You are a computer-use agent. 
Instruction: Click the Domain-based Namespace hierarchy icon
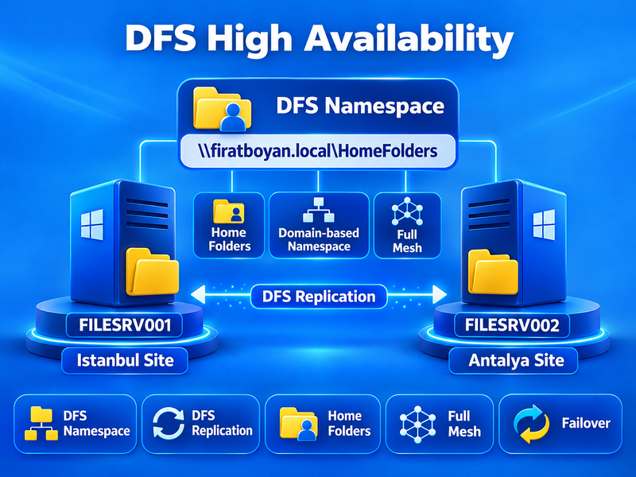(x=319, y=210)
